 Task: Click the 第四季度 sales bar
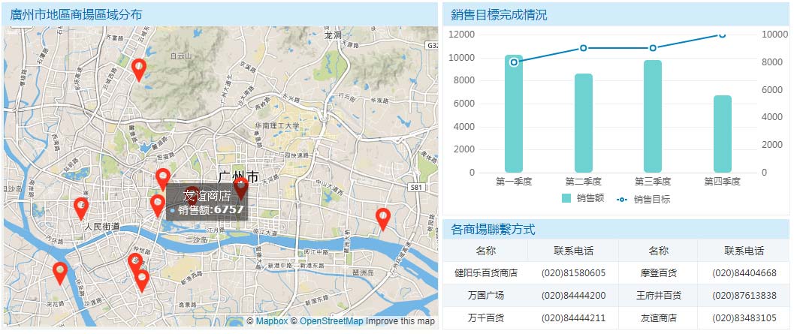click(x=722, y=134)
